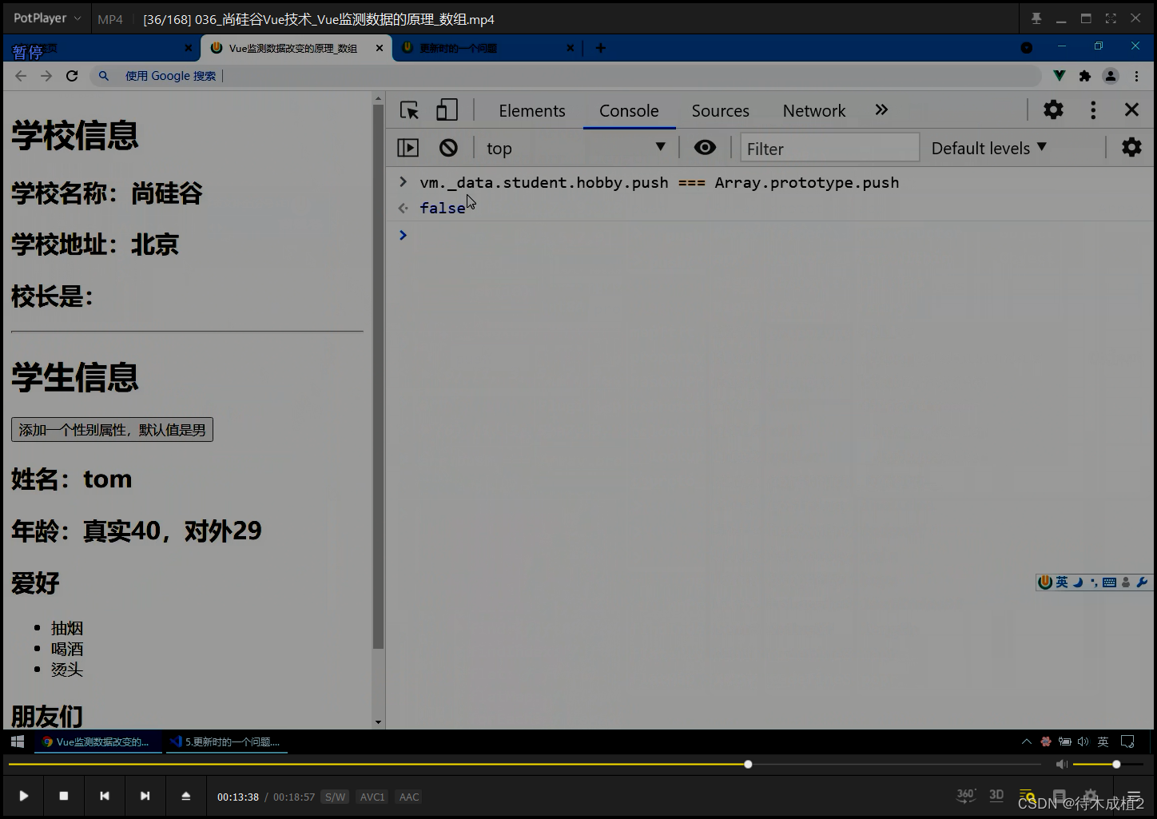Click the eject open-file button

coord(185,796)
